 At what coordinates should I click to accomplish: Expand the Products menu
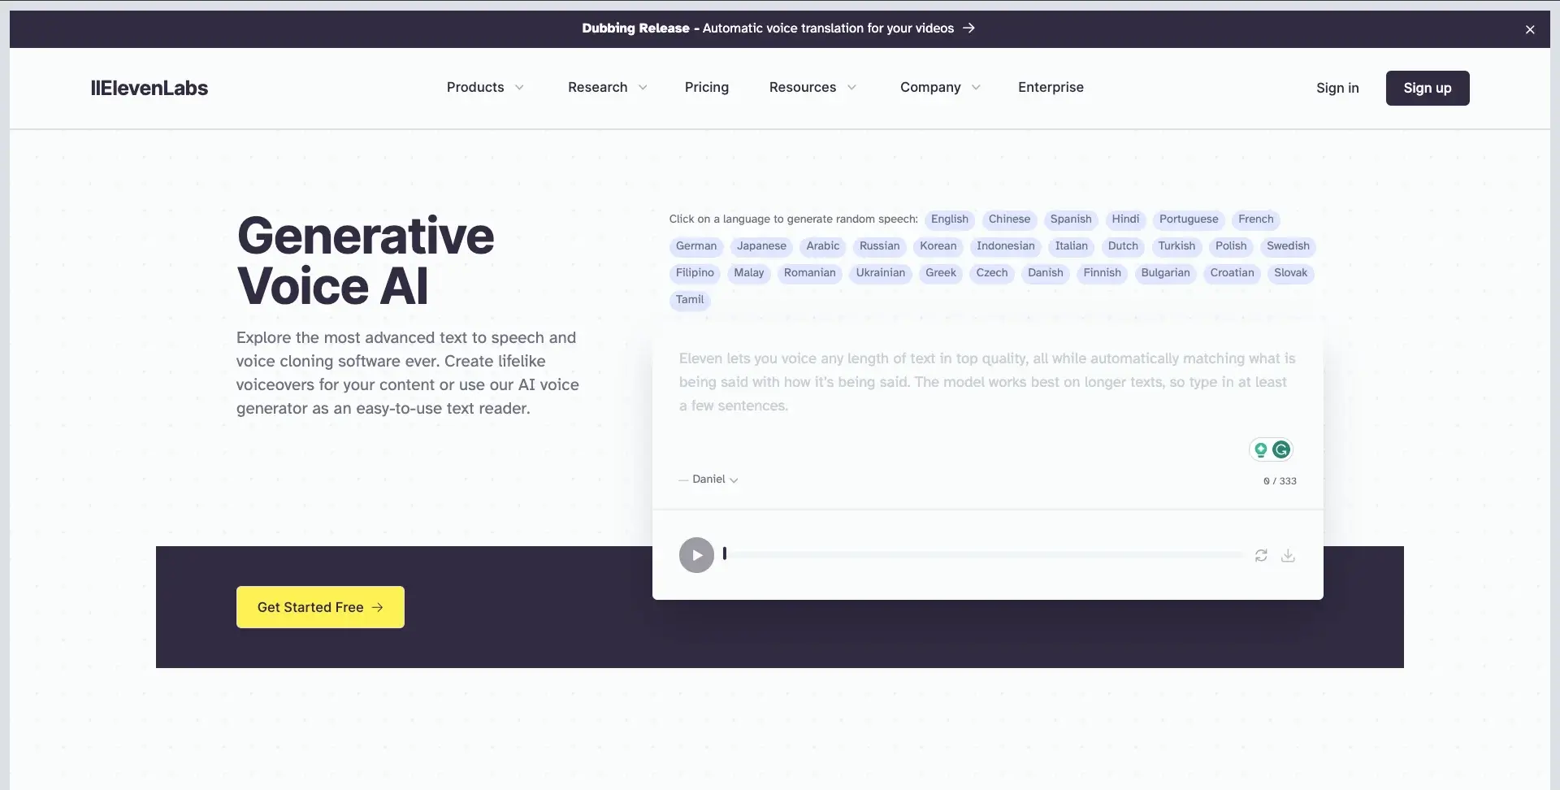485,87
